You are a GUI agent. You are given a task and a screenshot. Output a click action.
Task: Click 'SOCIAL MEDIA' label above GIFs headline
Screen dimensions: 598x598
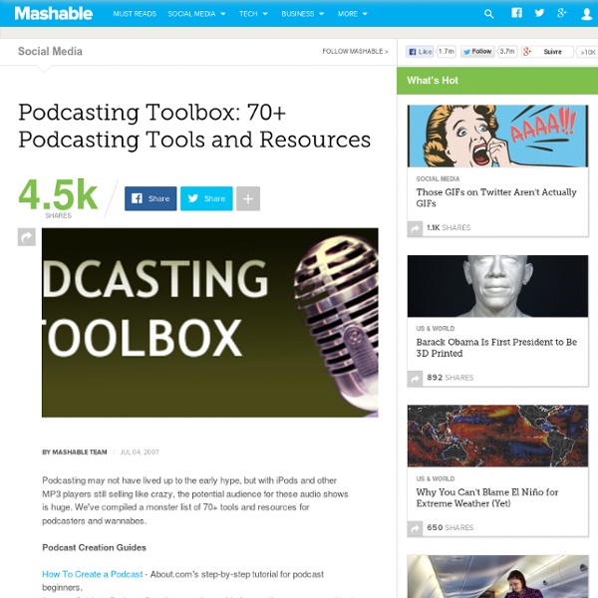(x=438, y=178)
